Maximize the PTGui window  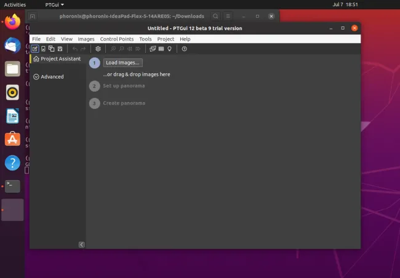tap(343, 28)
